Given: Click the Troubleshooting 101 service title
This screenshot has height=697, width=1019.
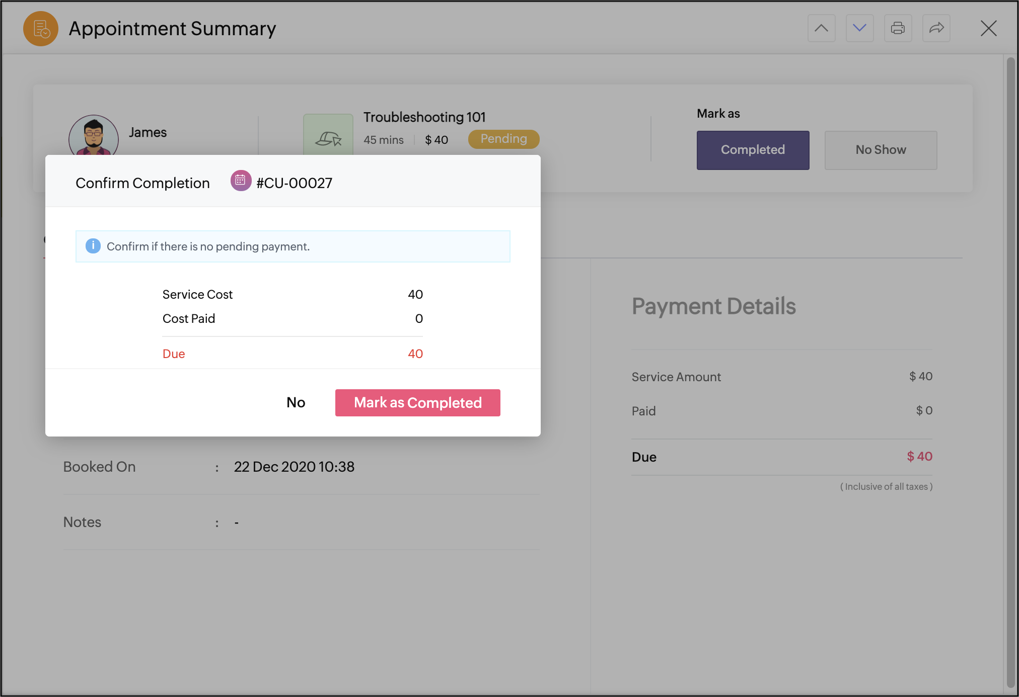Looking at the screenshot, I should (x=424, y=117).
